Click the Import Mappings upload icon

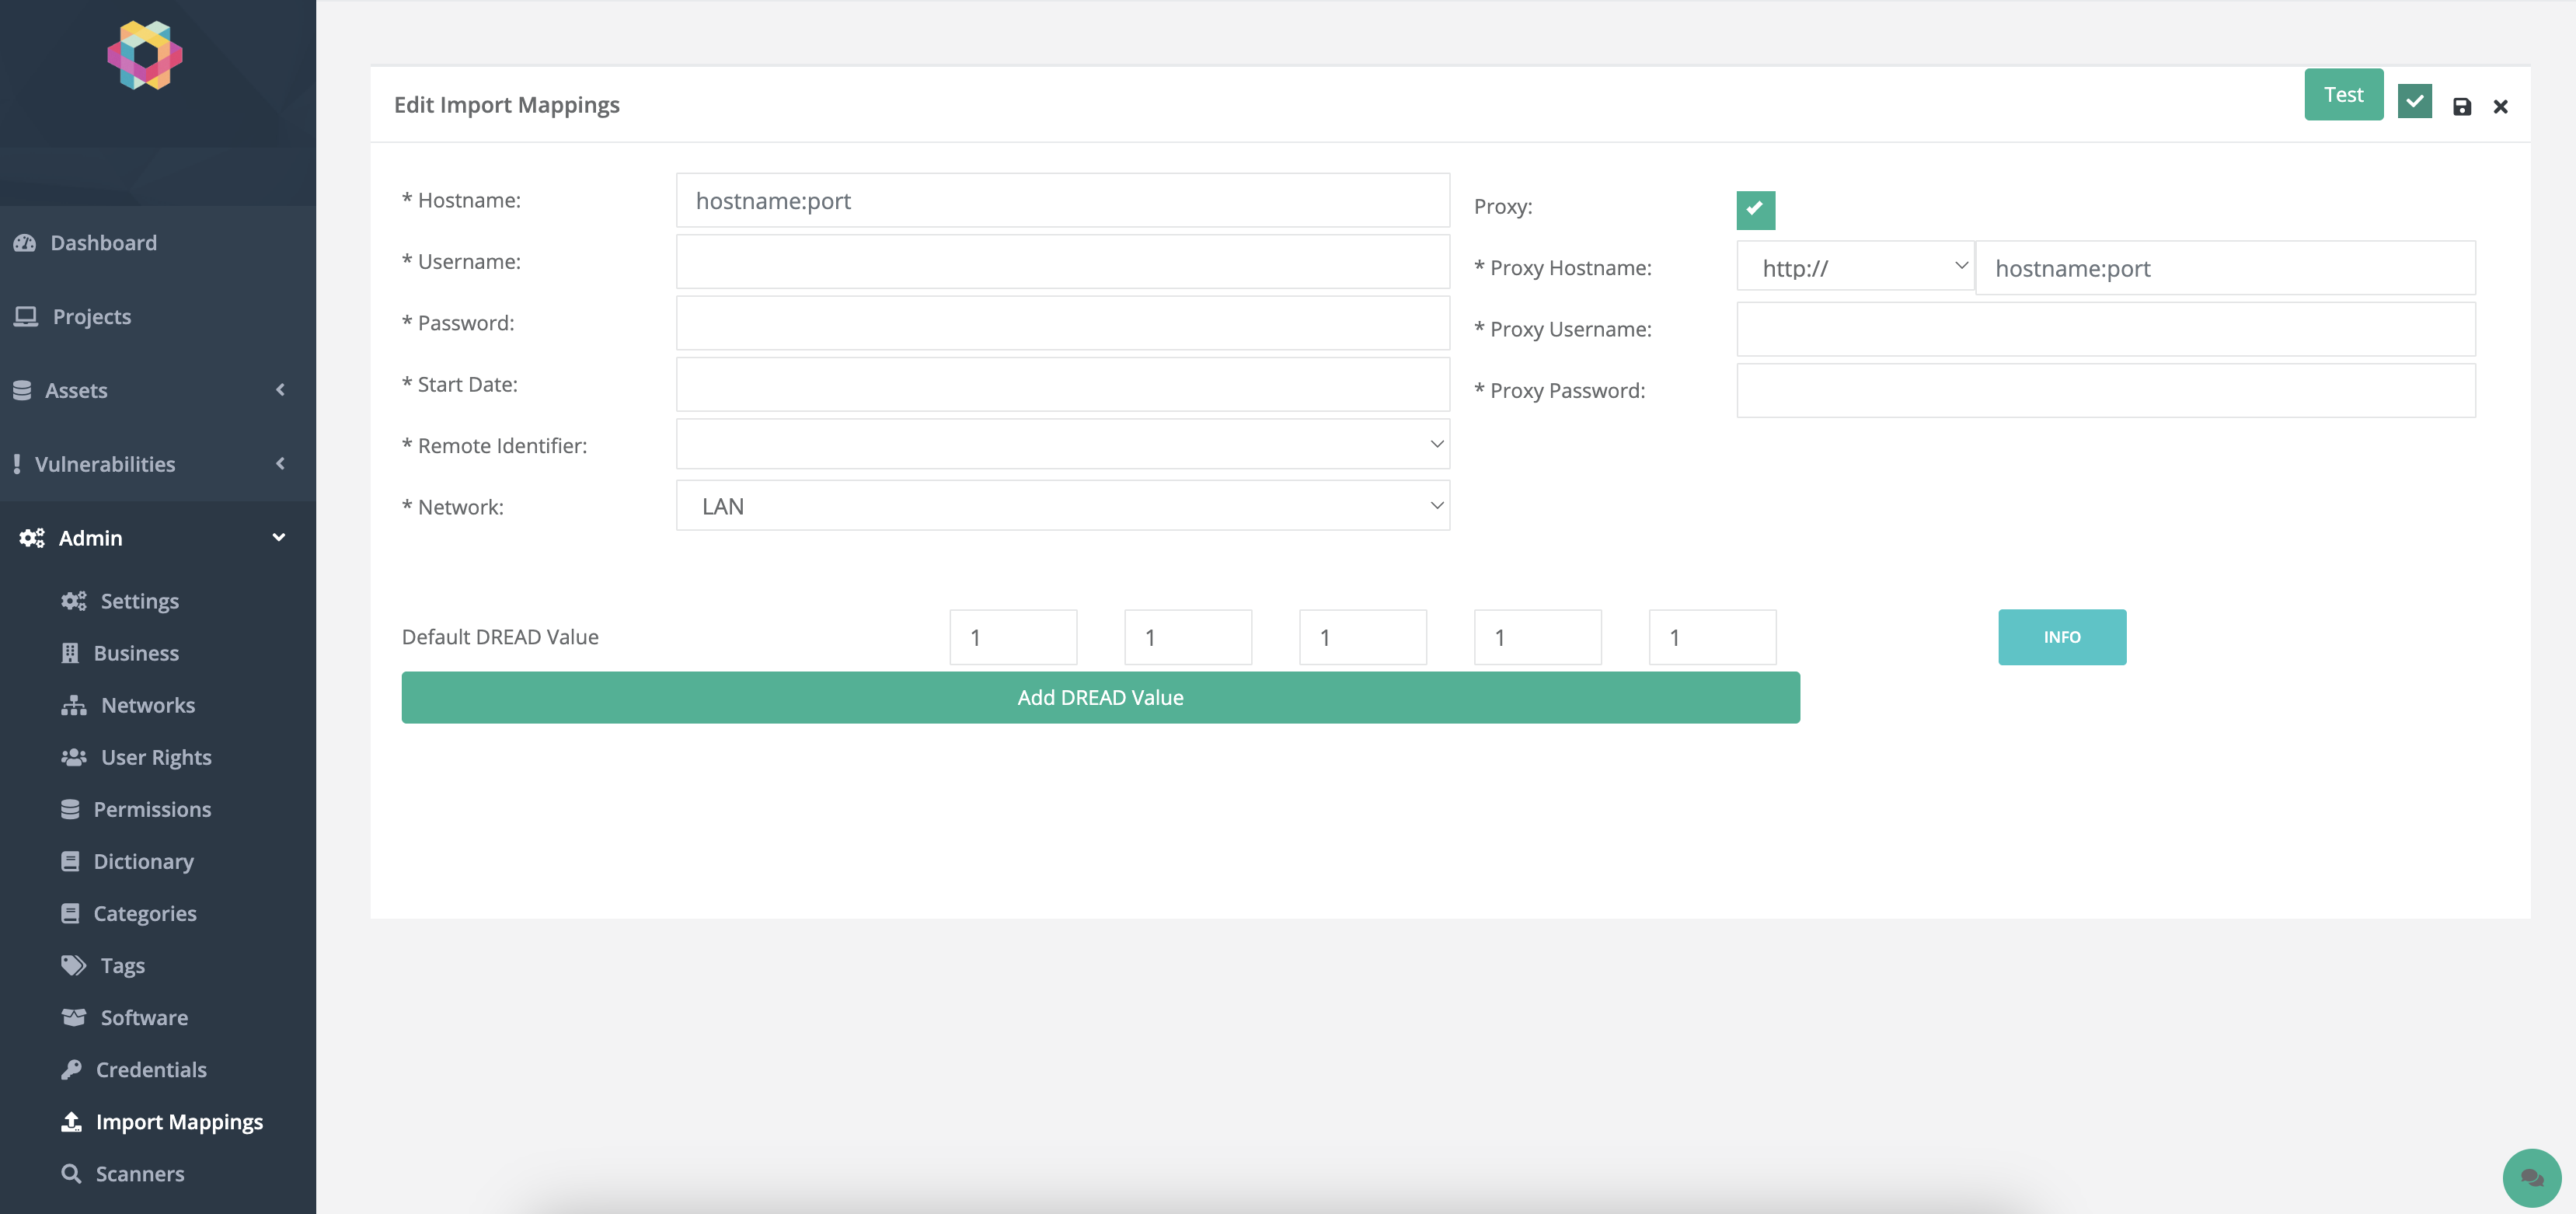click(x=71, y=1121)
